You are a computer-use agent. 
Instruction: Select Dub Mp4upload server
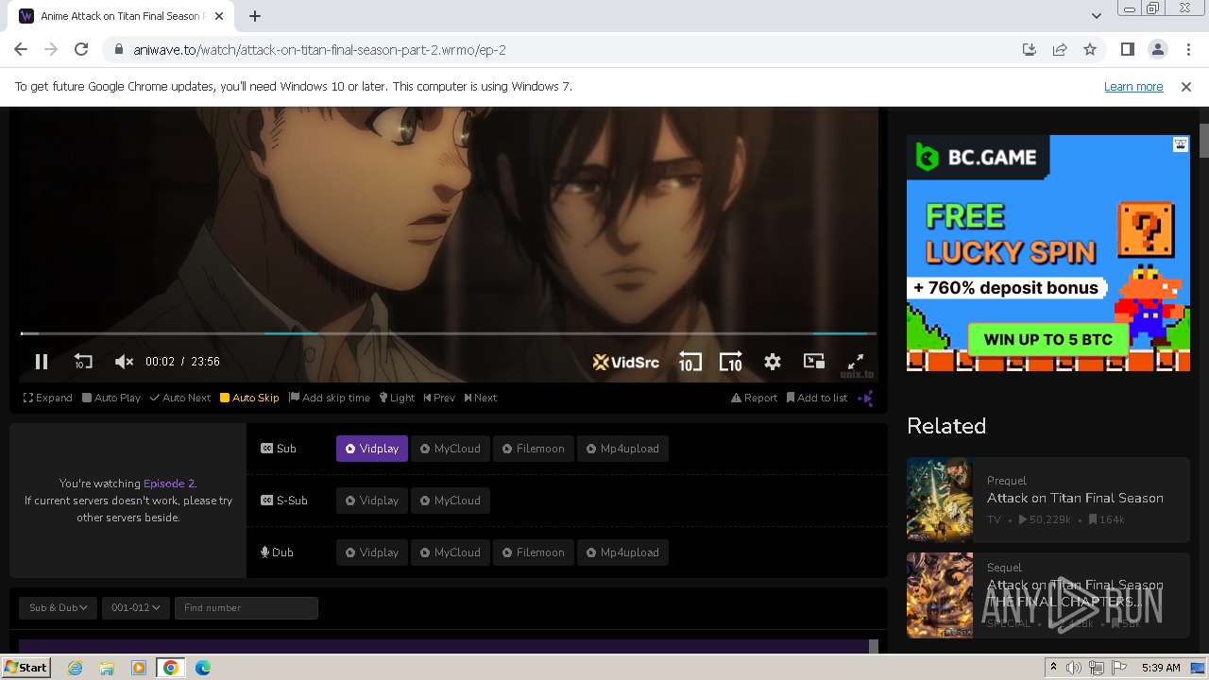pos(622,552)
